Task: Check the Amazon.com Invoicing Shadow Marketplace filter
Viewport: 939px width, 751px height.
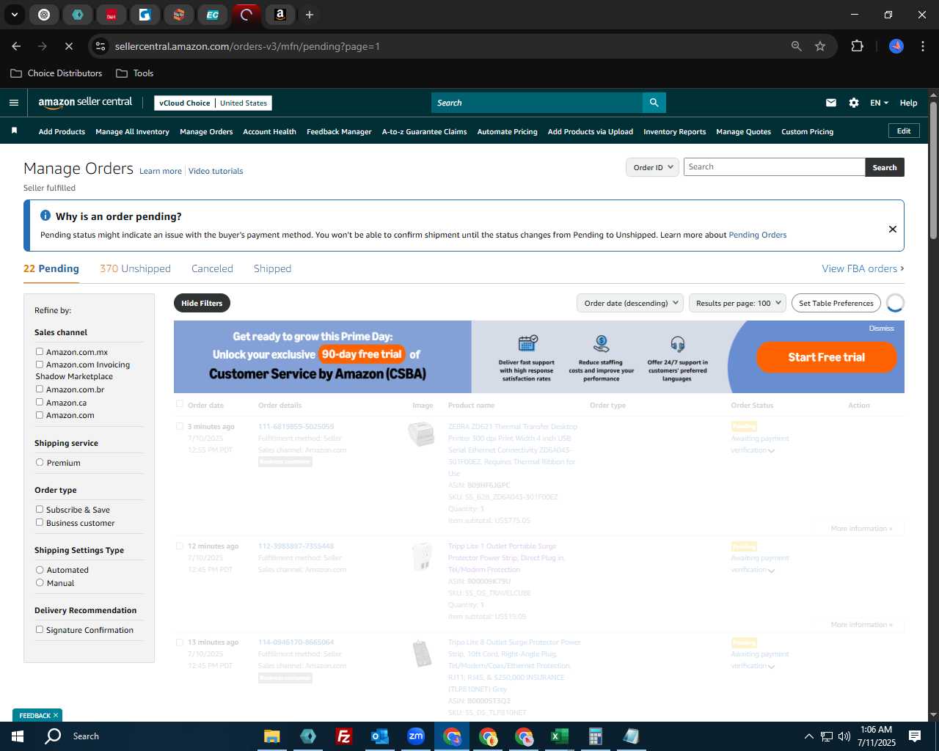Action: pos(40,364)
